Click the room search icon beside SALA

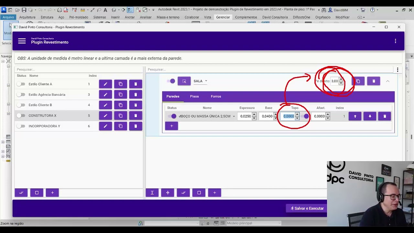[184, 81]
